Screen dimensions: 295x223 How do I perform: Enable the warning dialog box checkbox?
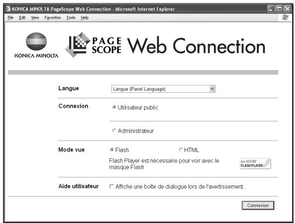point(111,186)
